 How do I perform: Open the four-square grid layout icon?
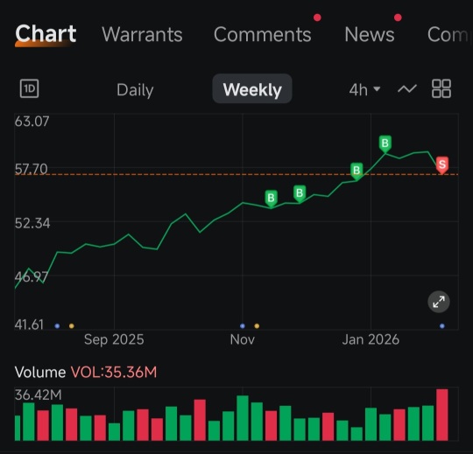pos(441,88)
